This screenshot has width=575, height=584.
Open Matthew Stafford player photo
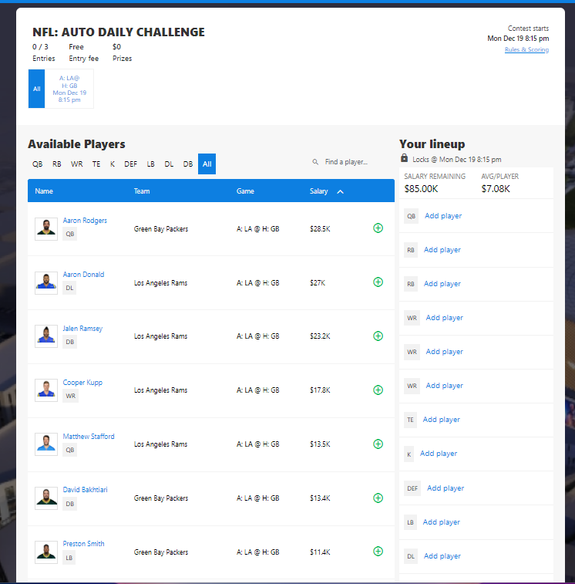pyautogui.click(x=46, y=444)
